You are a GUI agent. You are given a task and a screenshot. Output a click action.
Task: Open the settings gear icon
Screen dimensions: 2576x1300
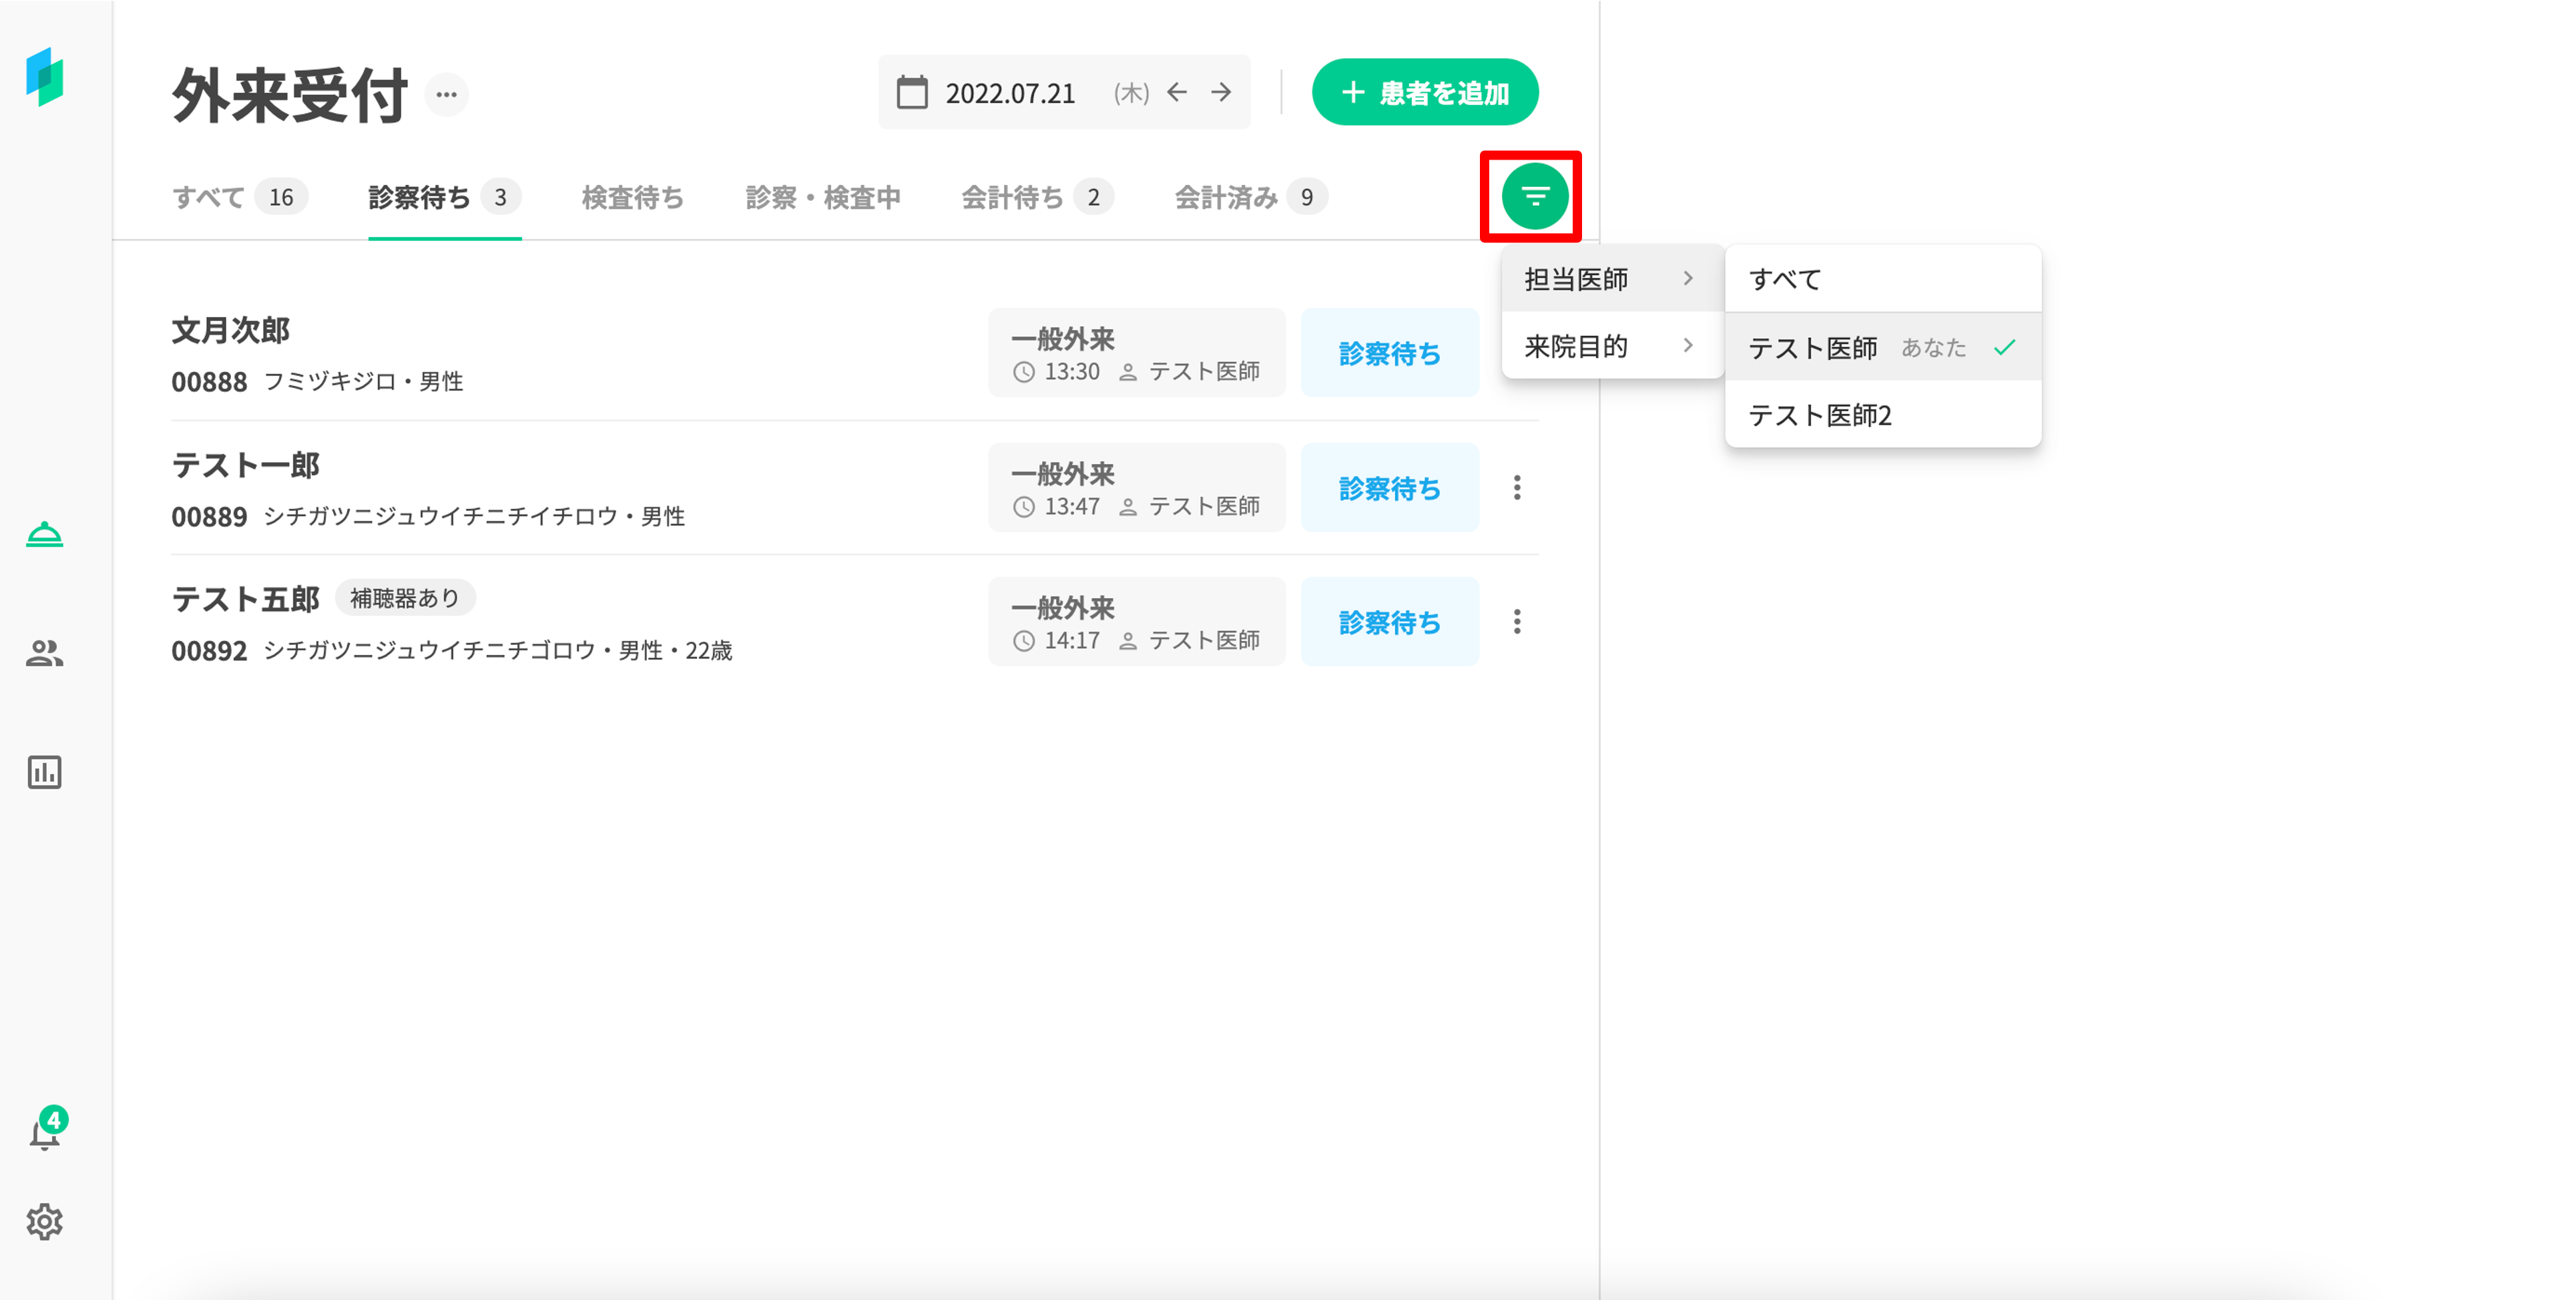click(44, 1221)
